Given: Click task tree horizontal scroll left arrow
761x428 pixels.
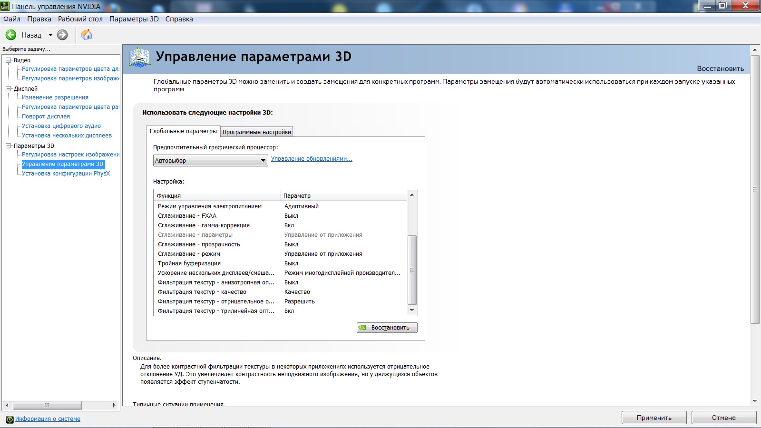Looking at the screenshot, I should point(7,405).
